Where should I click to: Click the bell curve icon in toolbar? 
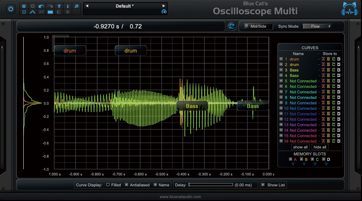click(32, 12)
